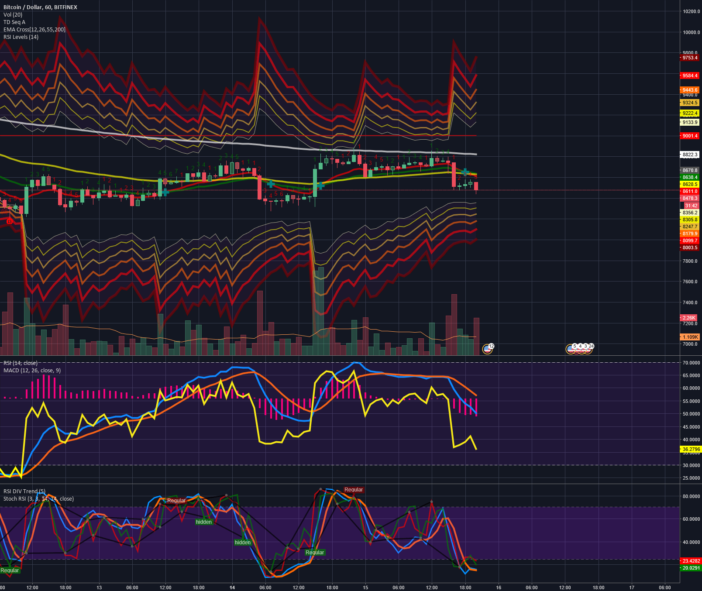Click the economic calendar flag marker numbered 5
The height and width of the screenshot is (591, 702).
[x=575, y=346]
